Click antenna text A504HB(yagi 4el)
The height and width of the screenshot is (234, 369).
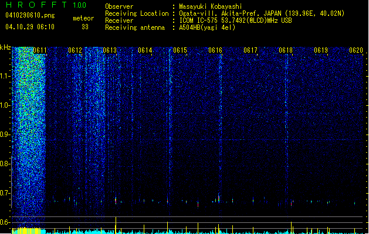207,27
